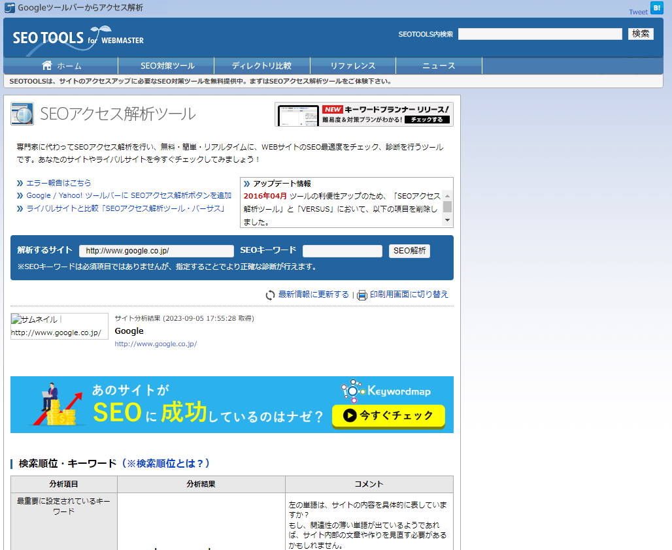This screenshot has width=672, height=550.
Task: Click the Tweet link at top right
Action: 637,12
